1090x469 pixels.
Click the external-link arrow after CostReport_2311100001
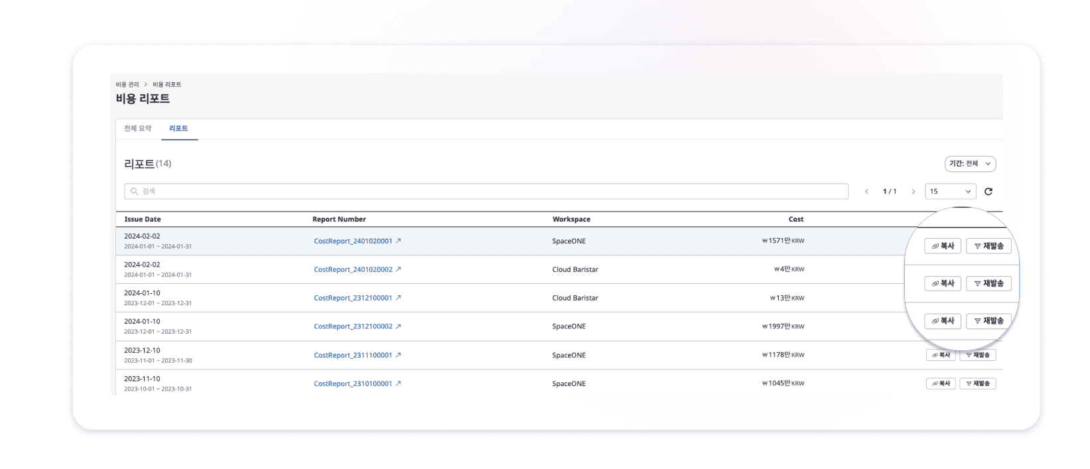pos(399,355)
